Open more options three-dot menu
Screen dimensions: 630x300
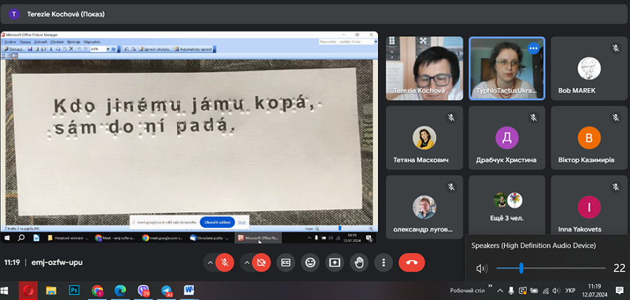point(383,262)
